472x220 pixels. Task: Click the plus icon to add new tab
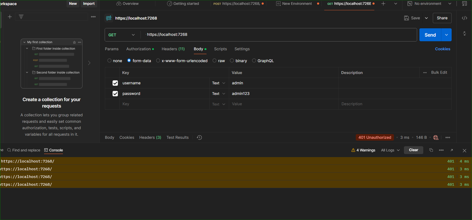[x=383, y=4]
